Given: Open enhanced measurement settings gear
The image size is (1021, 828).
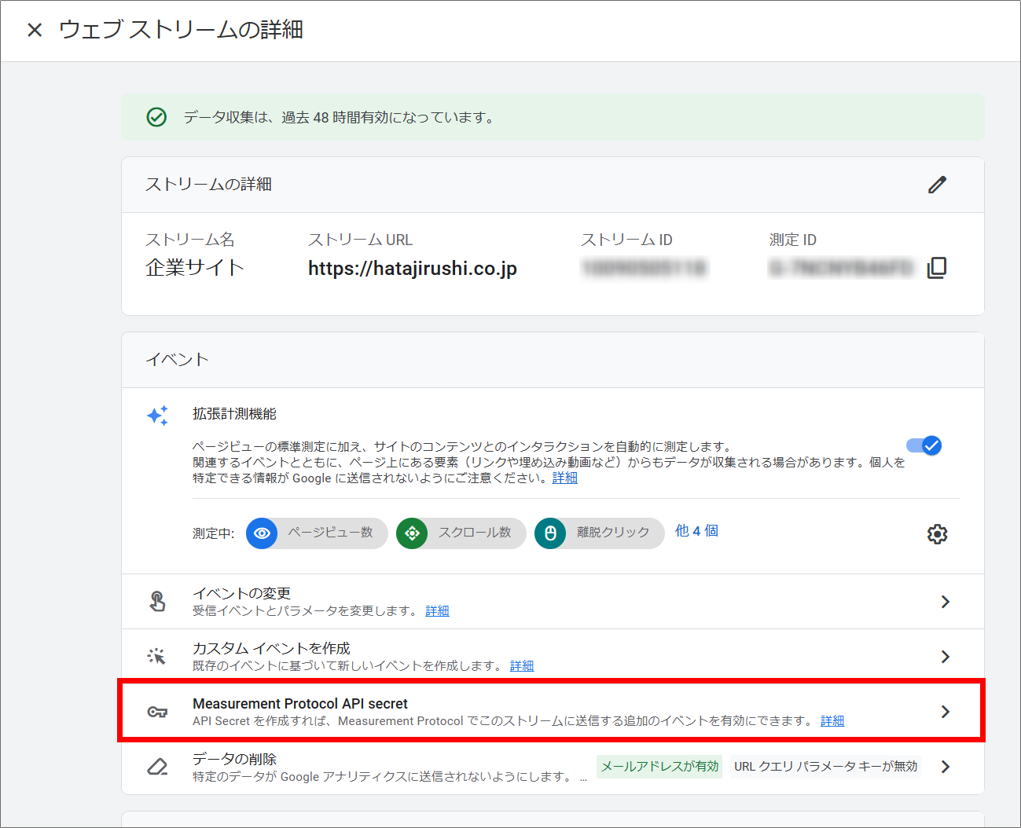Looking at the screenshot, I should pyautogui.click(x=937, y=534).
